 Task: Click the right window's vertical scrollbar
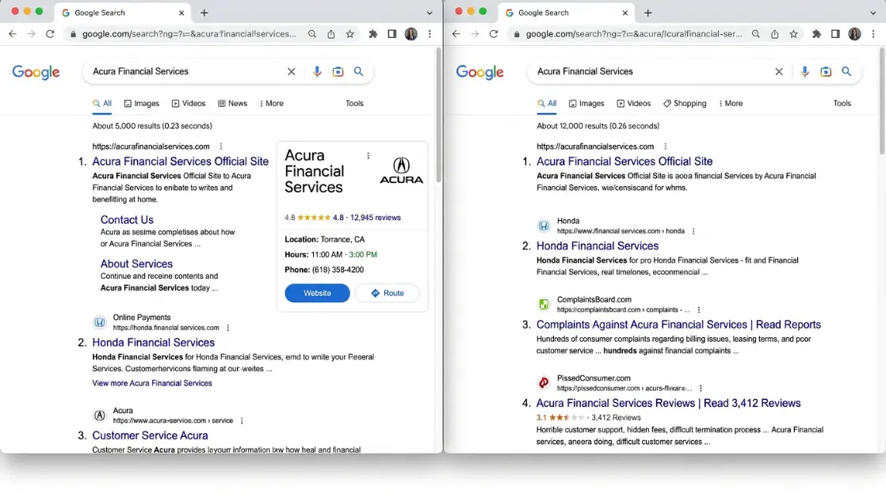coord(882,101)
